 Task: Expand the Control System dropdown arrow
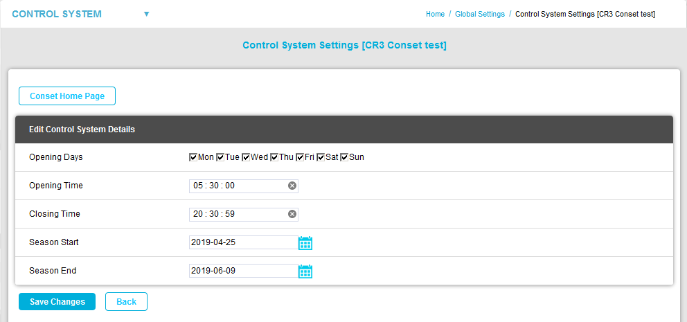(146, 14)
